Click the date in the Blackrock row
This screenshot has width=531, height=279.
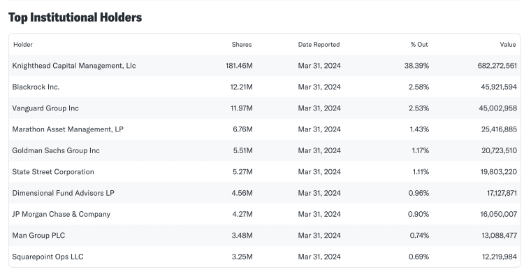click(319, 87)
